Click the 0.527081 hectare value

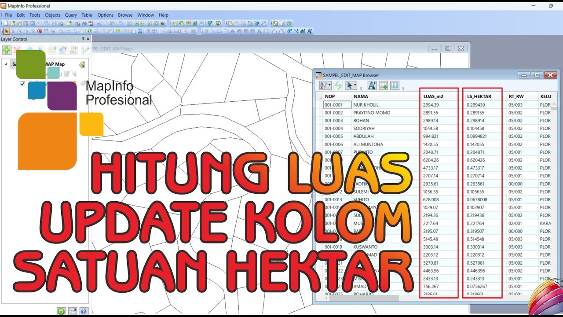click(476, 263)
